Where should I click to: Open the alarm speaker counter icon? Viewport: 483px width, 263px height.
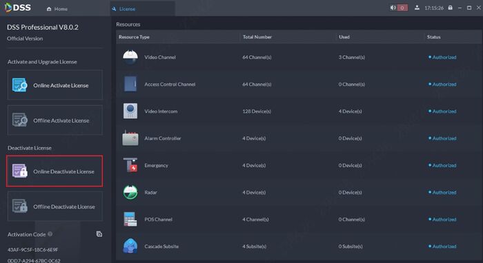pyautogui.click(x=399, y=8)
